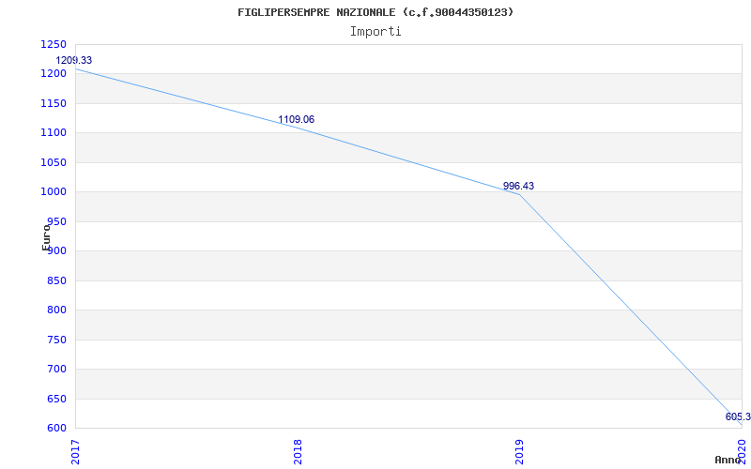
Task: Click the 600 y-axis tick label
Action: coord(56,429)
